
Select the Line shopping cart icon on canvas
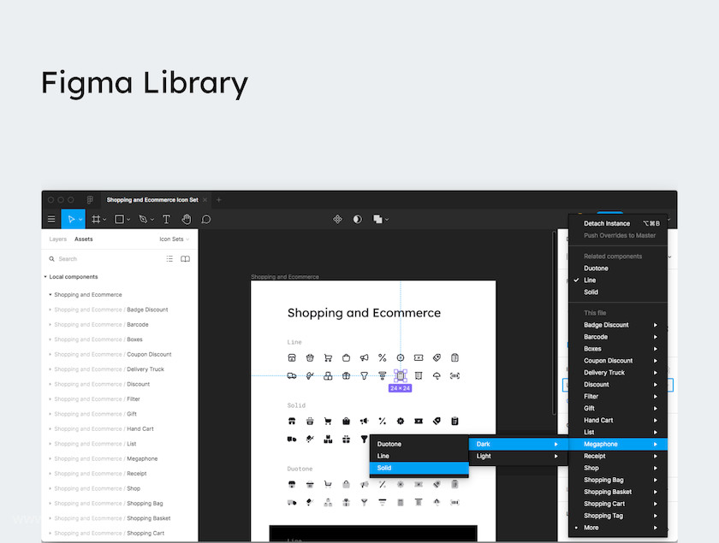pyautogui.click(x=328, y=358)
